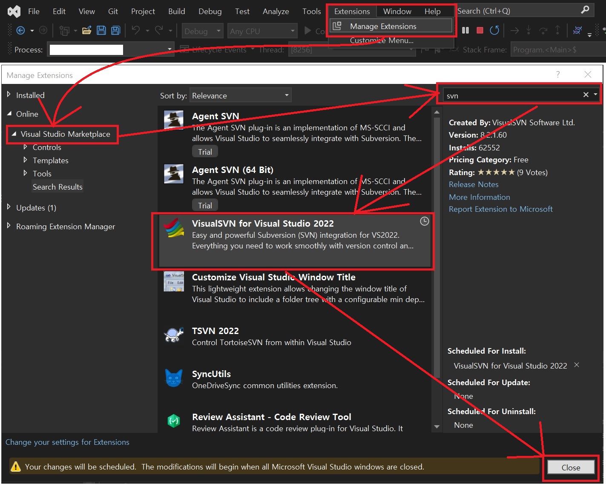
Task: Click the Manage Extensions menu entry icon
Action: (337, 26)
